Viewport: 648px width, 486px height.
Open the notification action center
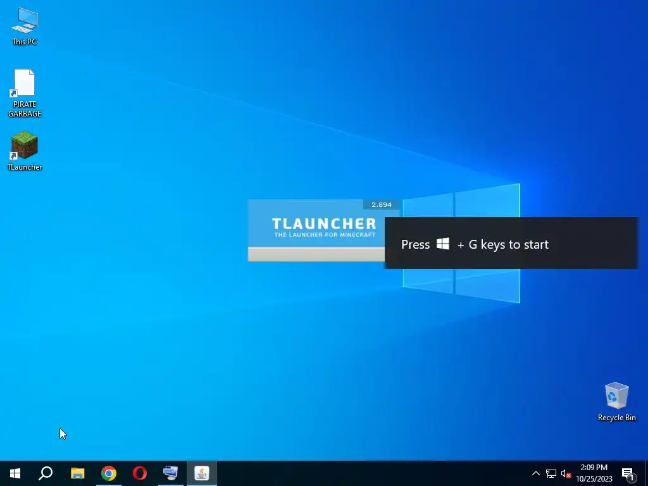pyautogui.click(x=628, y=473)
